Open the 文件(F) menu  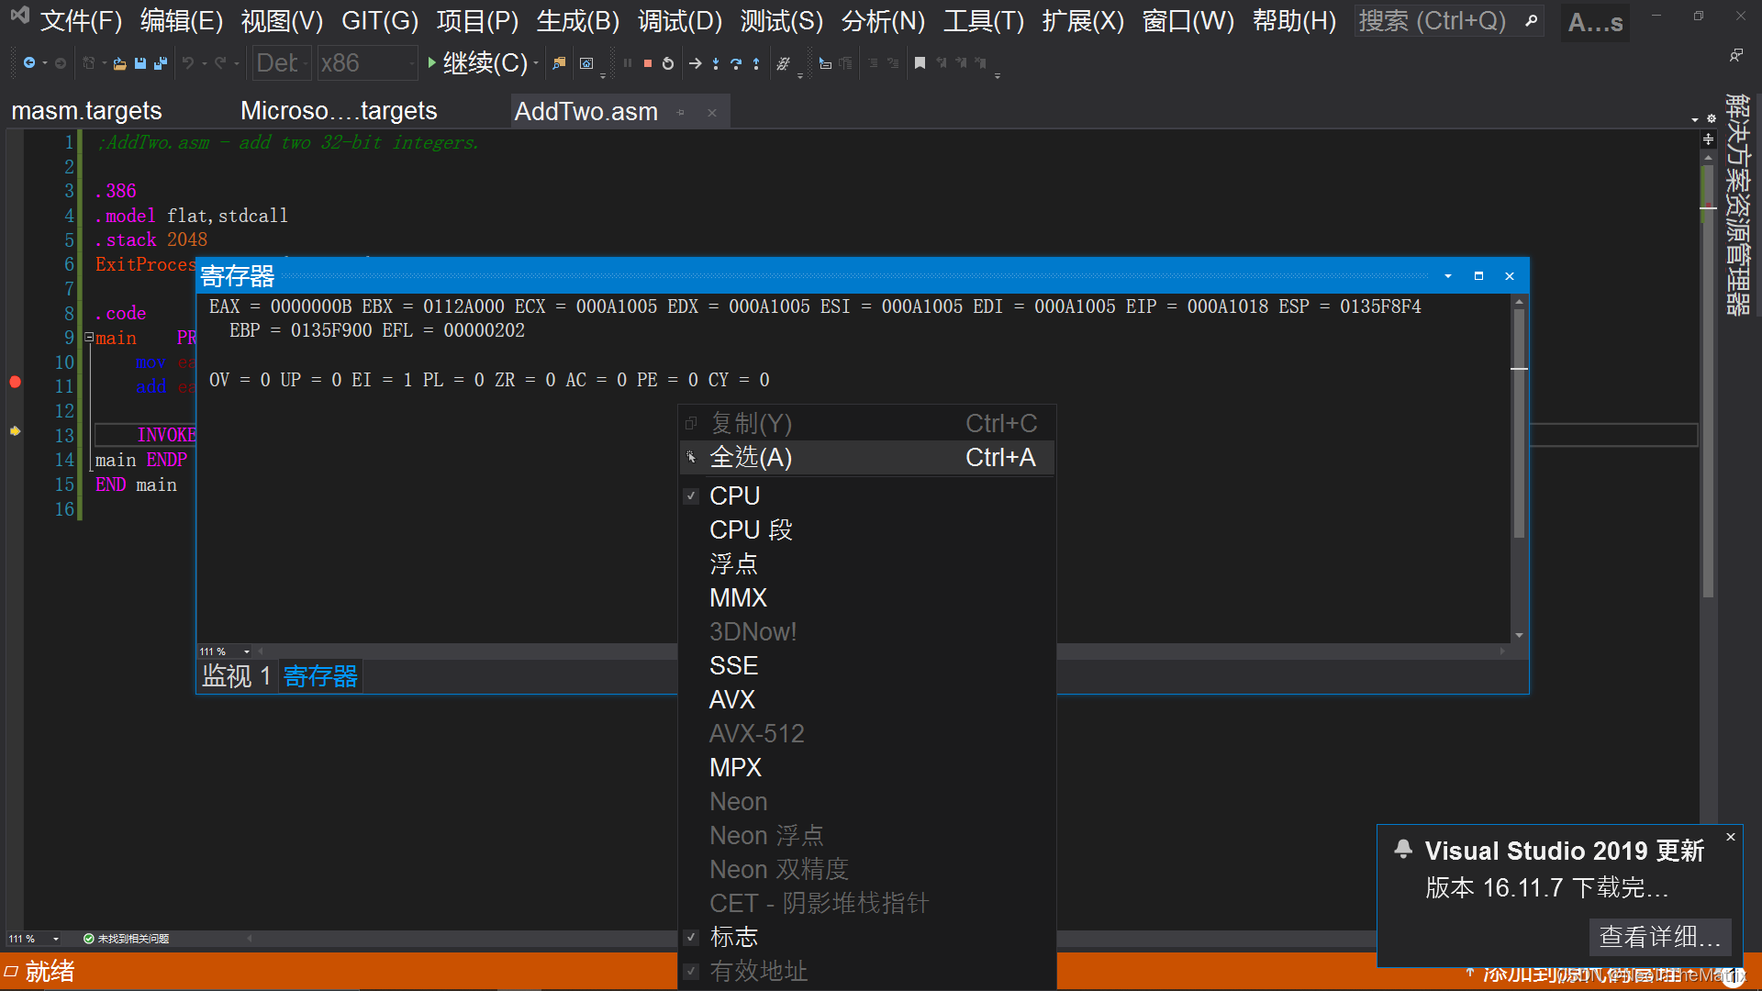pos(81,21)
